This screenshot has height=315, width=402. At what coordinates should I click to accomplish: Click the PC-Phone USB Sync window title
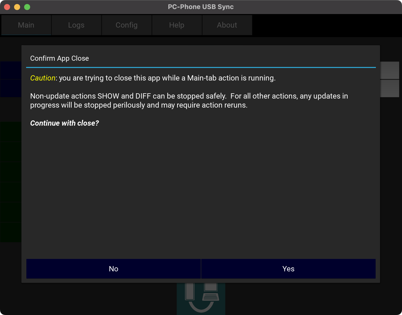[x=201, y=7]
